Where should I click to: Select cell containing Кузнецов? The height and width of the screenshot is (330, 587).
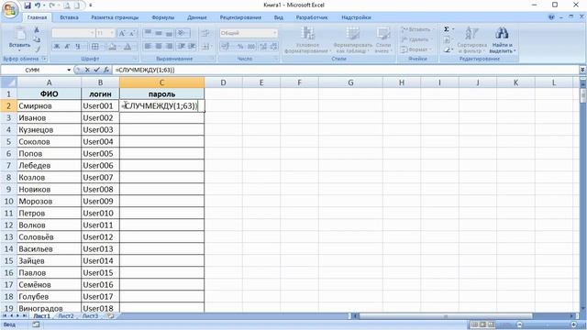(x=49, y=129)
